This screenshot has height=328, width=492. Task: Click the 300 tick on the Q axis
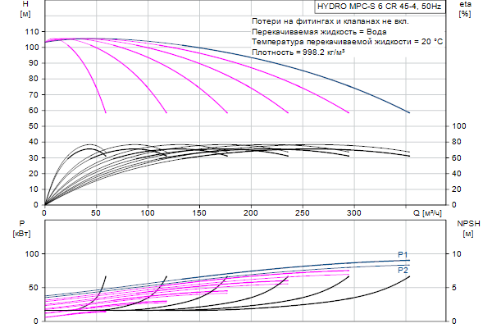(354, 213)
